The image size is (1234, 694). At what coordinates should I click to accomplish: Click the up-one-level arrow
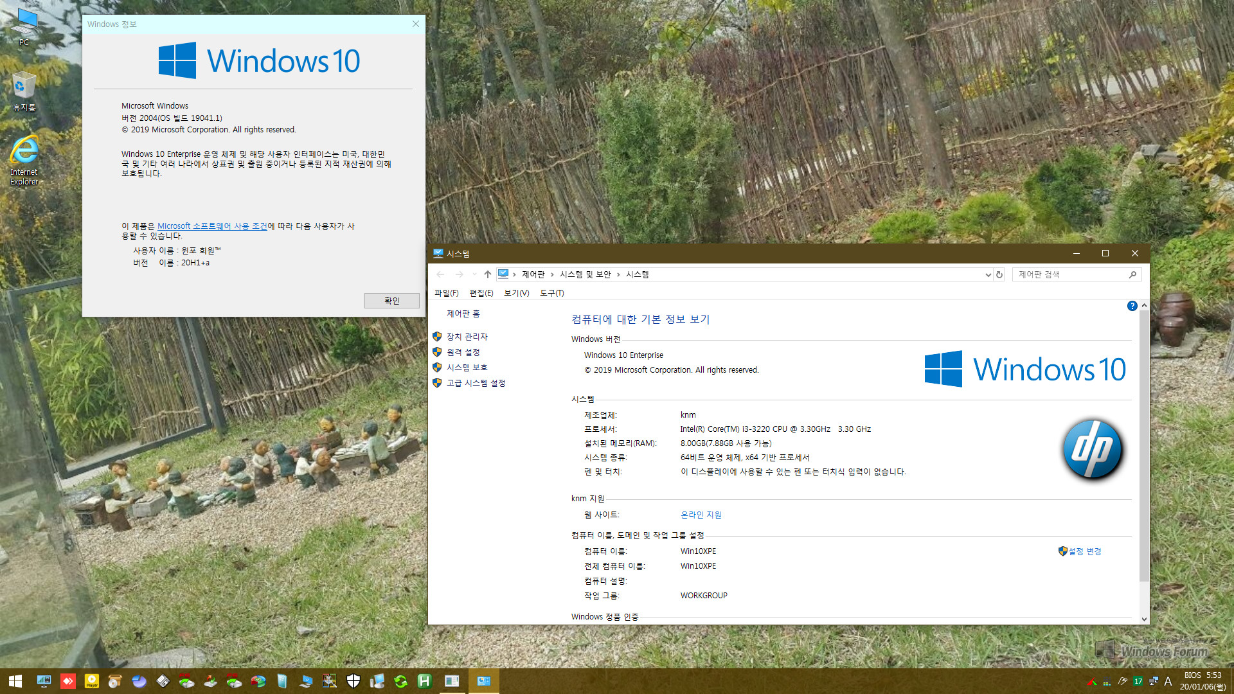488,274
